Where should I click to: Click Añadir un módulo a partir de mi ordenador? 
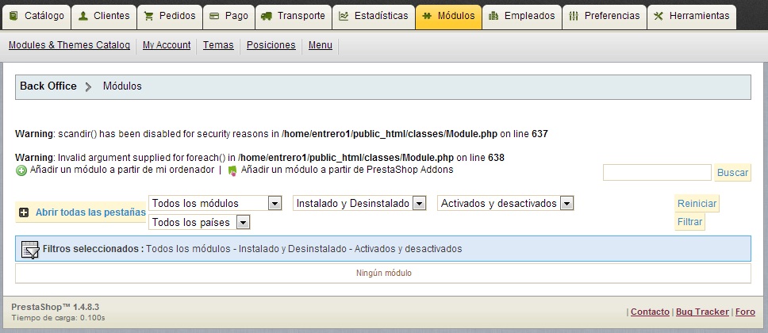click(122, 170)
